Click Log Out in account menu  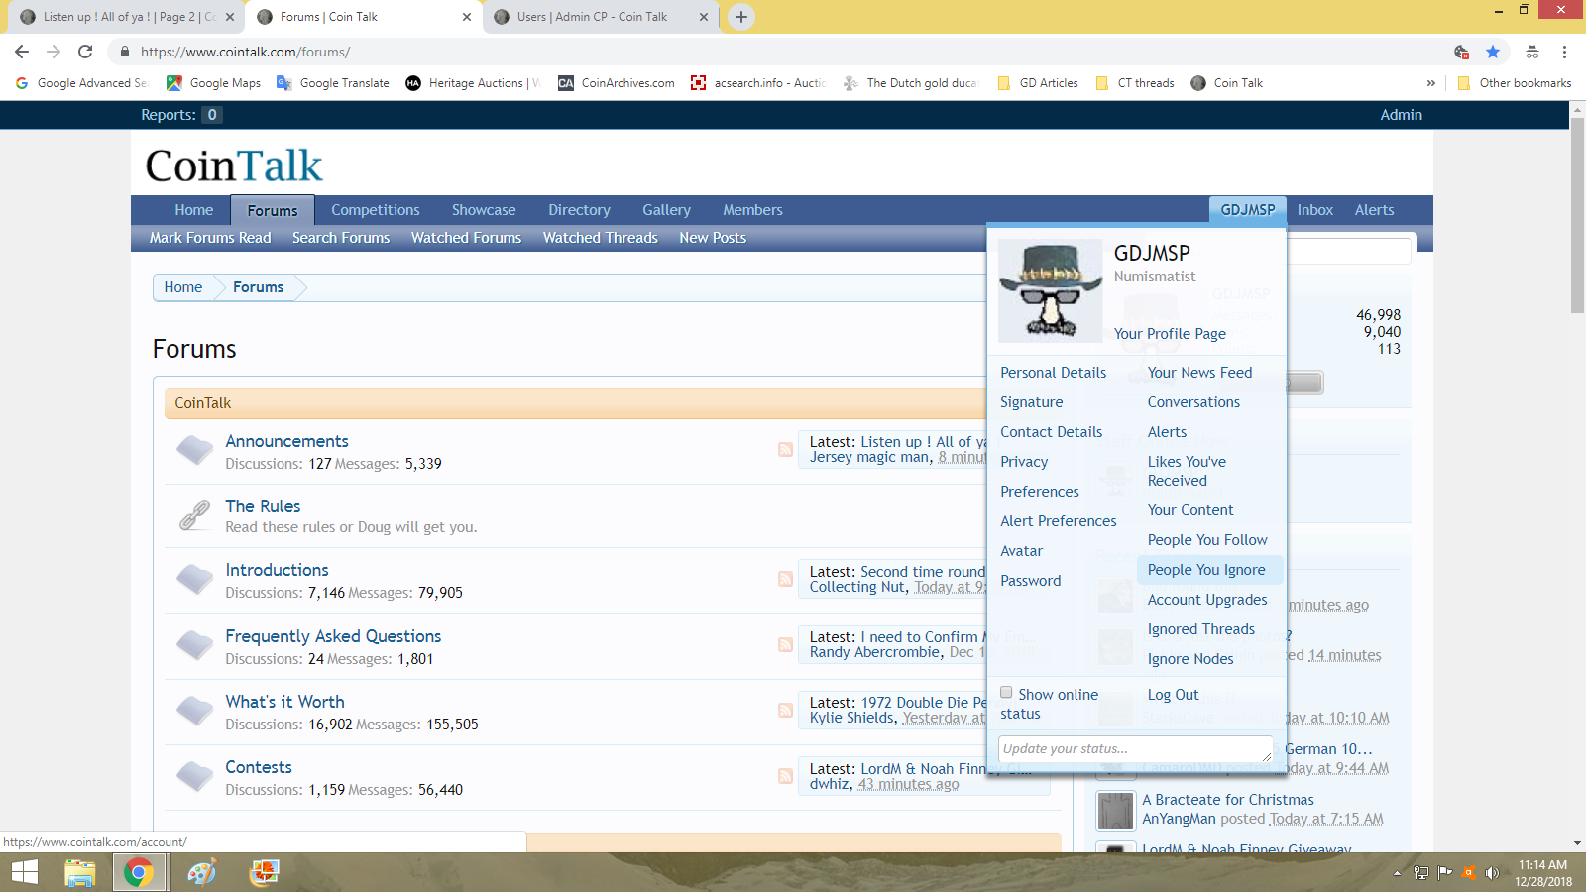[x=1173, y=695]
